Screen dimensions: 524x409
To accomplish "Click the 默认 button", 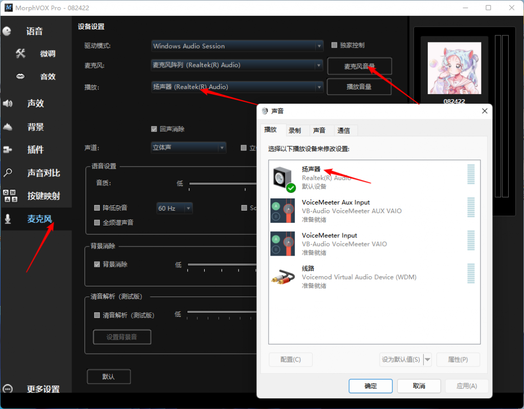I will pyautogui.click(x=108, y=377).
